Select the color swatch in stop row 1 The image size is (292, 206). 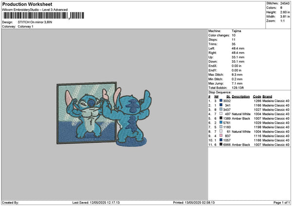(221, 101)
